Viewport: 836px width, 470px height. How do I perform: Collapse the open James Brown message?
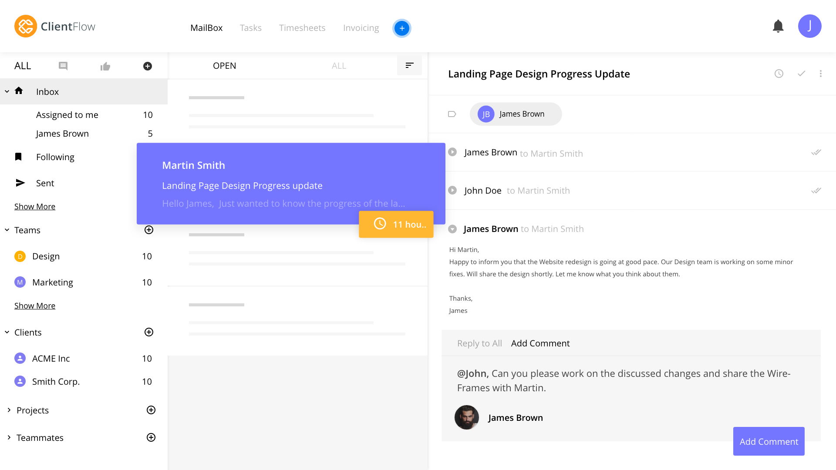(452, 229)
